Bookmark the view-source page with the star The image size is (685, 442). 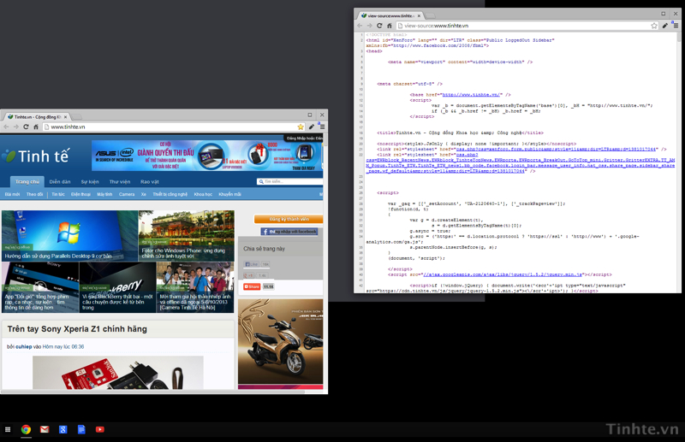654,26
